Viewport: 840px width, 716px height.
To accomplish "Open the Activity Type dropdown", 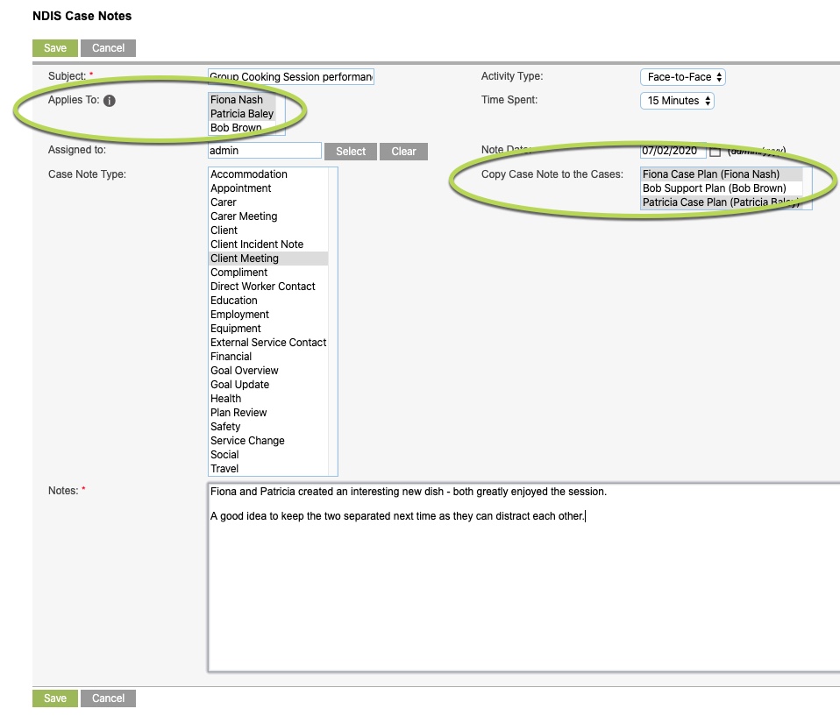I will [x=683, y=76].
